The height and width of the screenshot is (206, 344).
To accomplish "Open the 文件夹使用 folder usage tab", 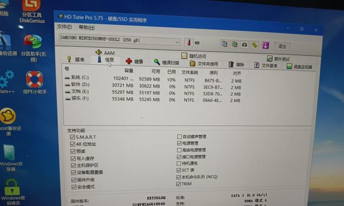I will pos(204,64).
